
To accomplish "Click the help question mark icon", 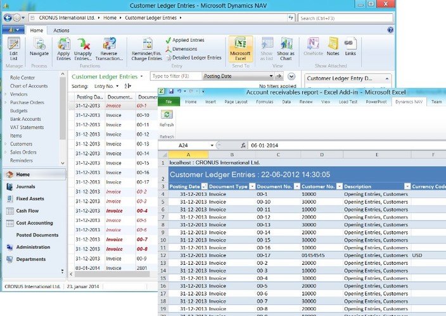I will 390,30.
